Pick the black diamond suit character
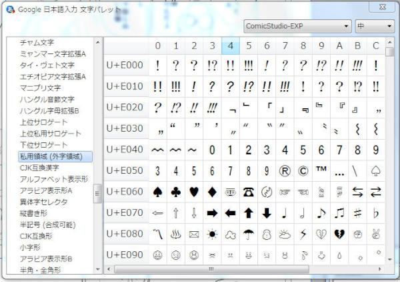This screenshot has height=282, width=400. 212,192
